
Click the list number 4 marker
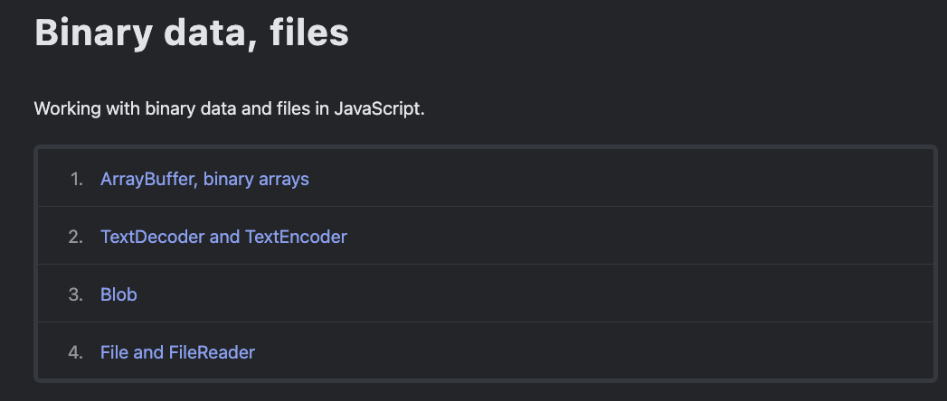coord(76,352)
